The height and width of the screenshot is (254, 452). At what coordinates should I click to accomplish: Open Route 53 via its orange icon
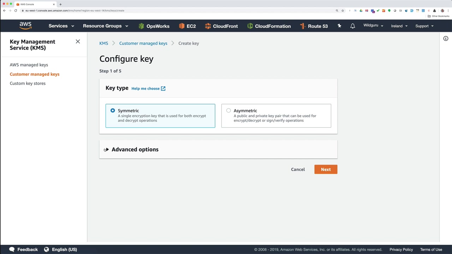pos(303,26)
